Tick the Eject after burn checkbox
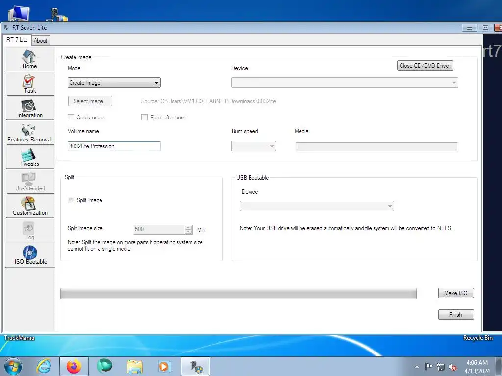The width and height of the screenshot is (502, 376). click(145, 117)
